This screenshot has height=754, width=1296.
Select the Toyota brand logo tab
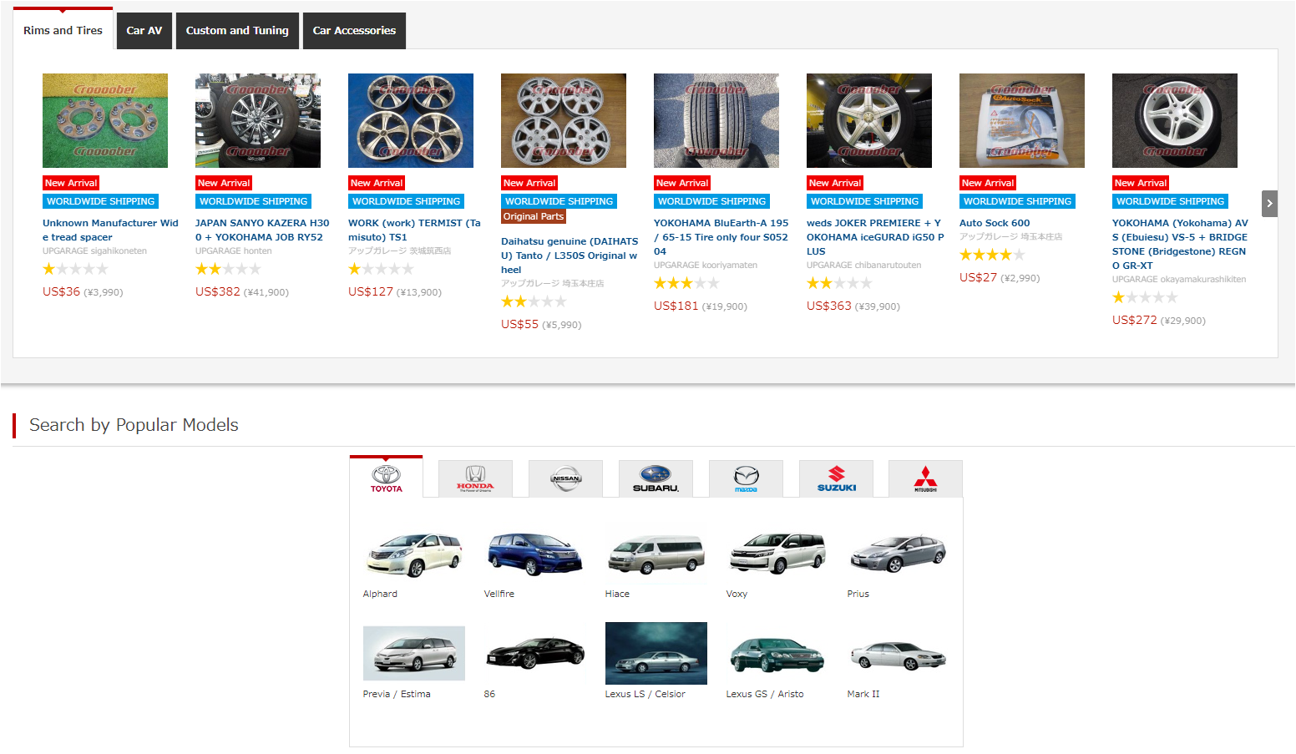pos(386,478)
